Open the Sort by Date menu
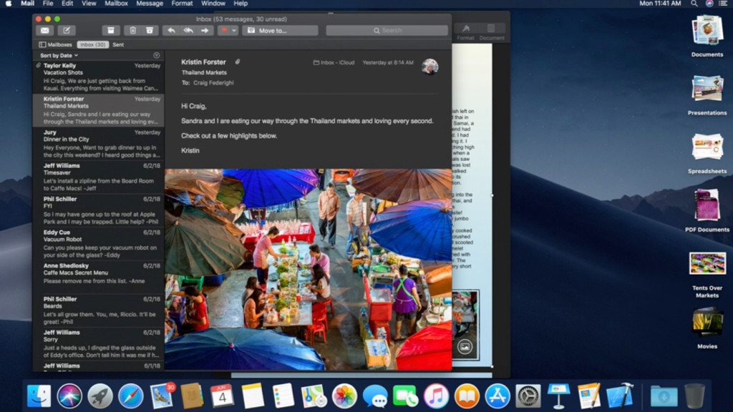The image size is (733, 412). [x=57, y=55]
